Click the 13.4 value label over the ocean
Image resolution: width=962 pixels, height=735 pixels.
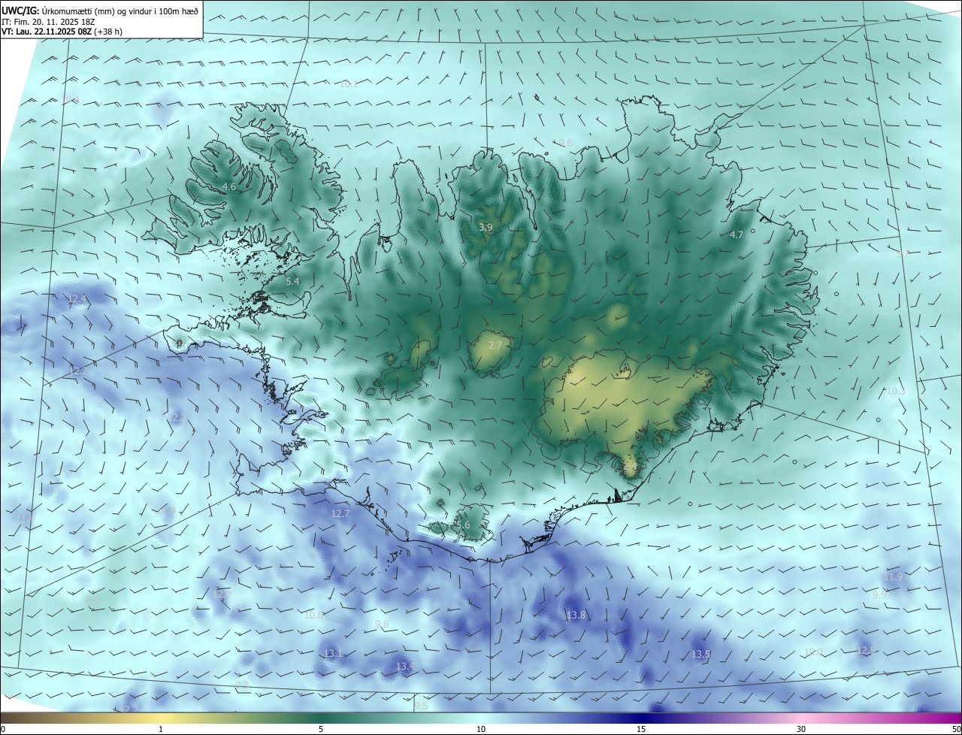click(x=405, y=666)
